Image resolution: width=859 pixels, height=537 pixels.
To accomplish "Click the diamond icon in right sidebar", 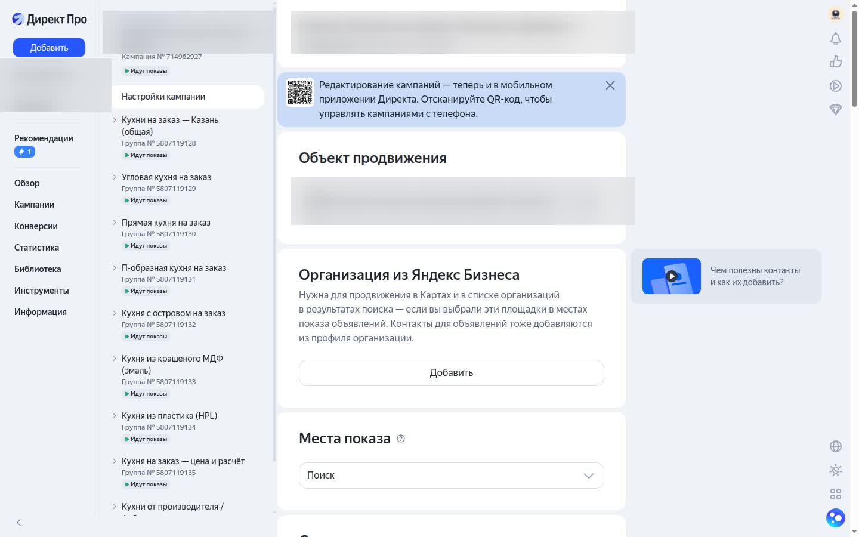I will click(836, 110).
